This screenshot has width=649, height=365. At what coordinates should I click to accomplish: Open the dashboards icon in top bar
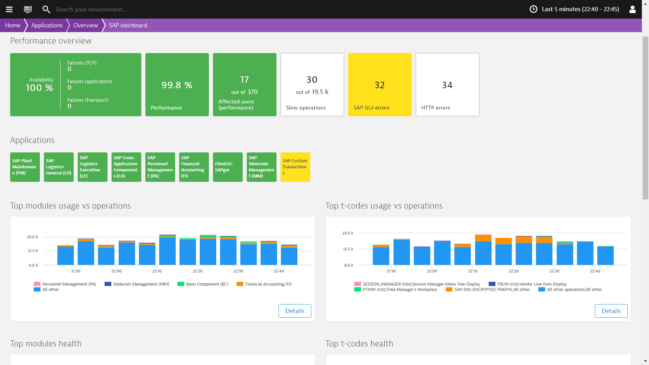[x=28, y=9]
